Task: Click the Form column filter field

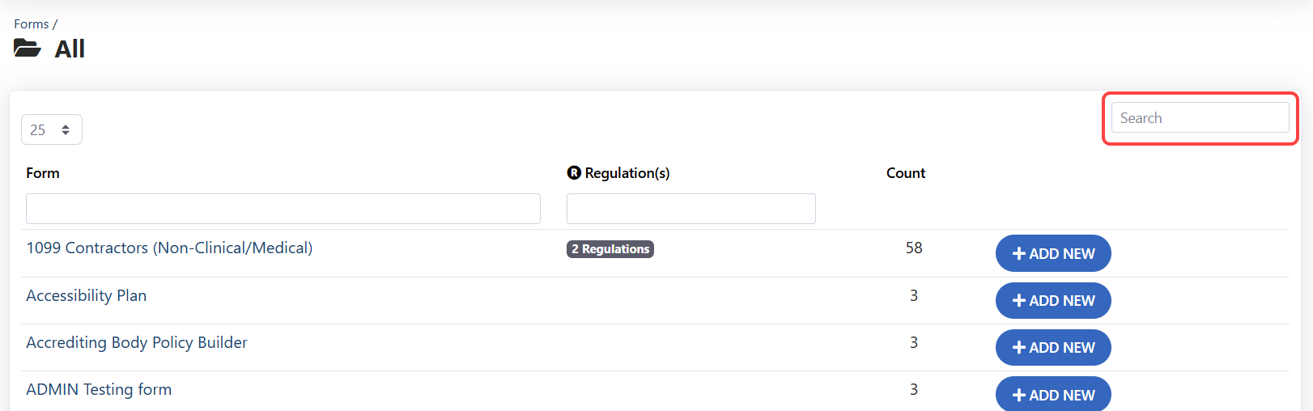Action: (x=283, y=209)
